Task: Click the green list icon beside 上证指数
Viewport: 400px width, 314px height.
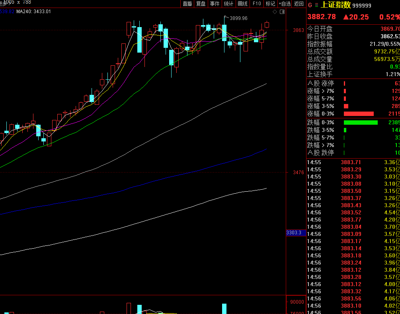Action: tap(316, 5)
